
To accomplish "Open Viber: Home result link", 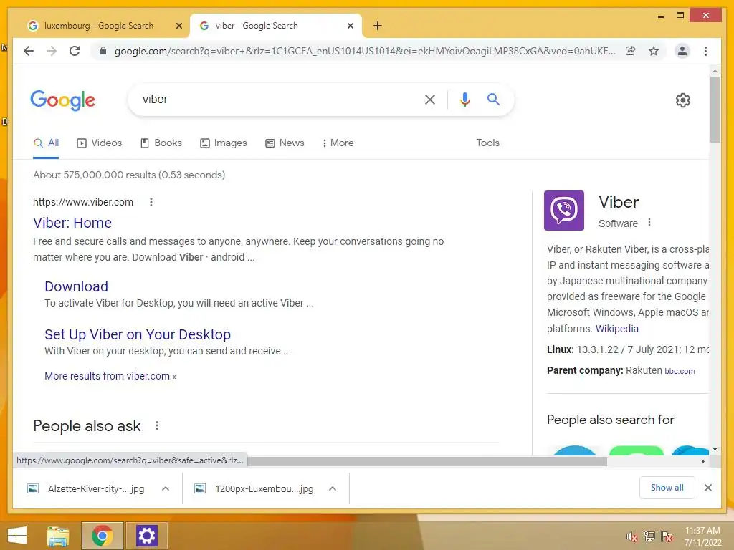I will click(x=72, y=223).
